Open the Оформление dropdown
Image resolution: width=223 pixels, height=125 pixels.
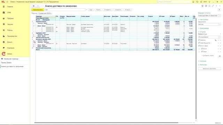pos(220,24)
